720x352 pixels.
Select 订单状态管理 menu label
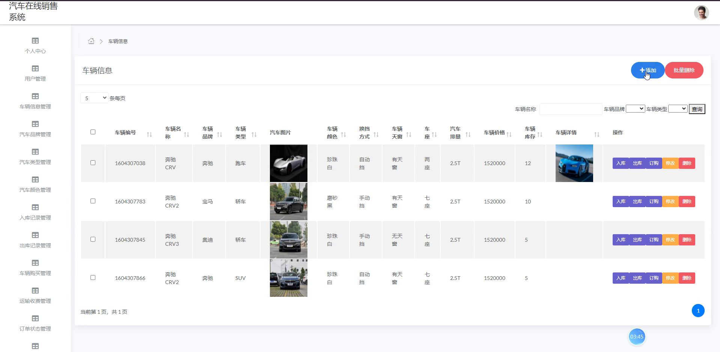click(35, 329)
